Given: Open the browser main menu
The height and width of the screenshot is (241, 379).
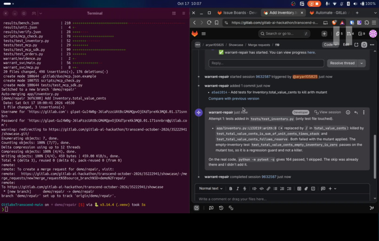Looking at the screenshot, I should click(x=374, y=23).
